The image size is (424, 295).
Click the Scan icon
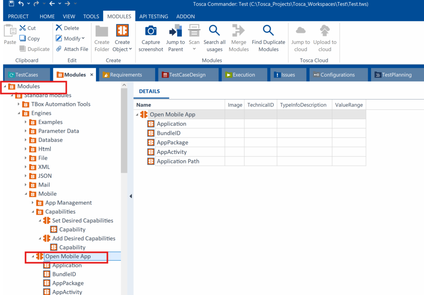194,30
